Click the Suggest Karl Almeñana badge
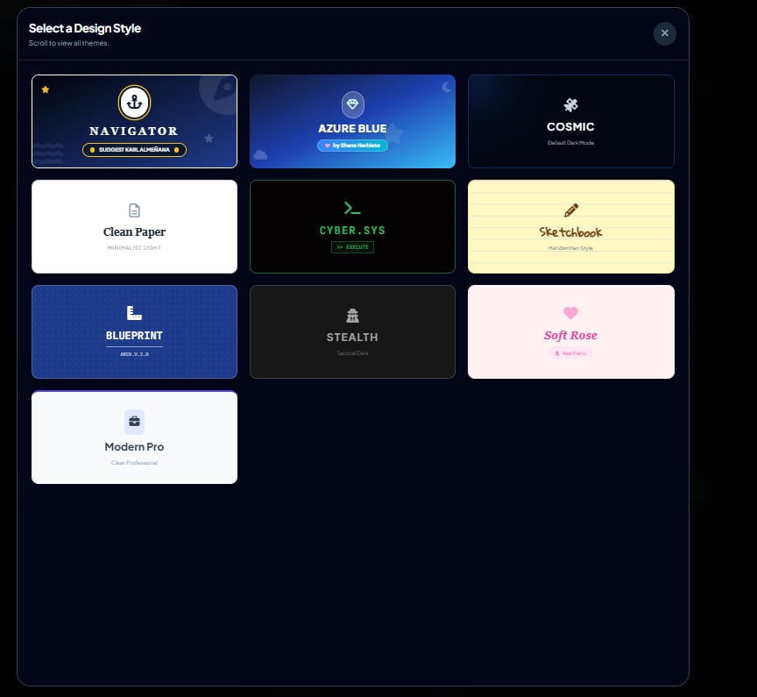Screen dimensions: 757x697 click(134, 150)
